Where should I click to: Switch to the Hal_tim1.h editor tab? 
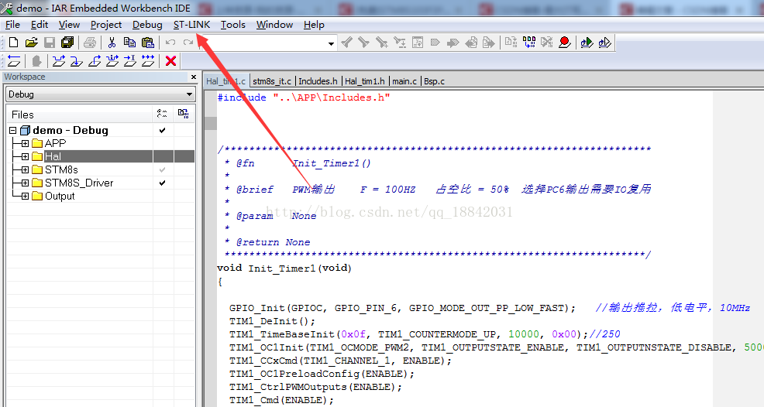pyautogui.click(x=364, y=81)
